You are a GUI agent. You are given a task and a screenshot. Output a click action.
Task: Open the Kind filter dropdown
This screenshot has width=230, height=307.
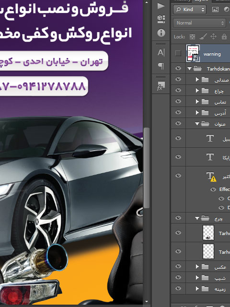[190, 10]
